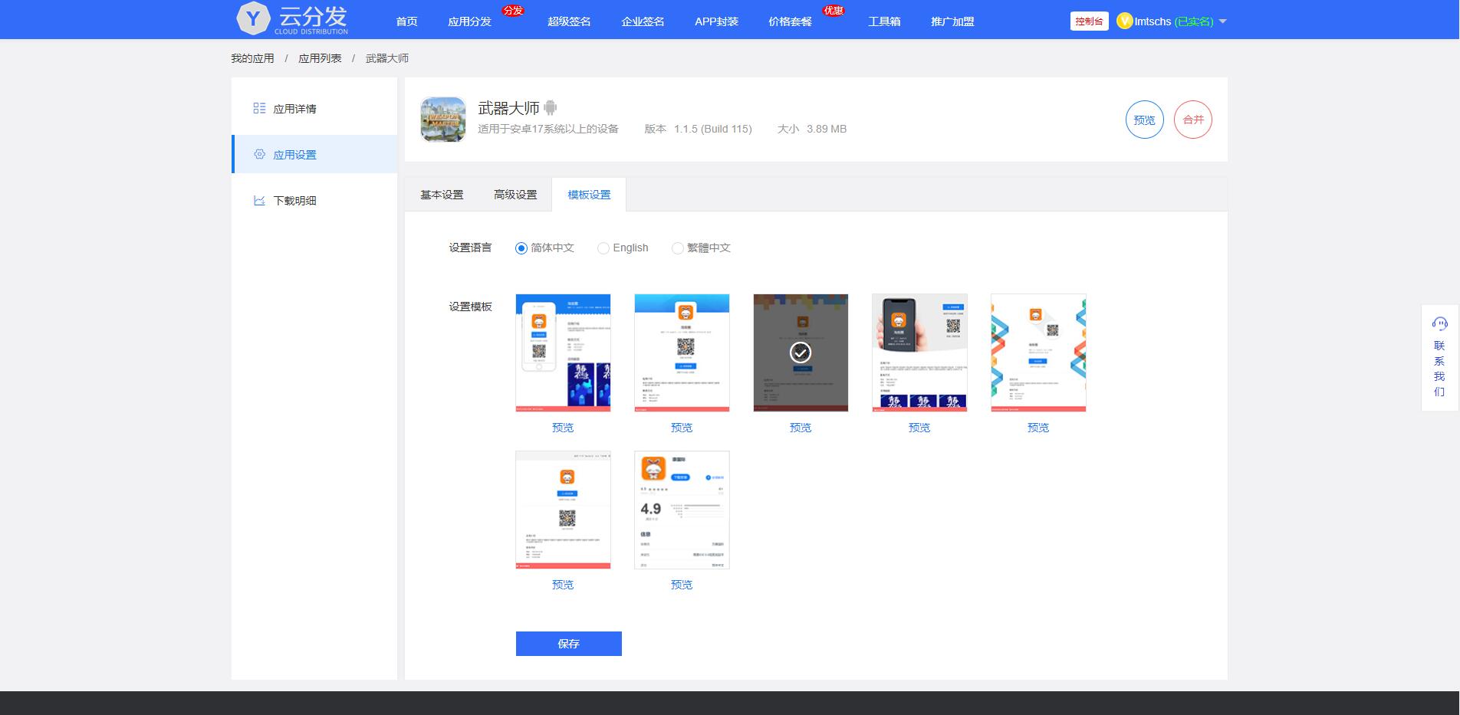Open 超级签名 in top navigation
Image resolution: width=1460 pixels, height=715 pixels.
[x=569, y=21]
